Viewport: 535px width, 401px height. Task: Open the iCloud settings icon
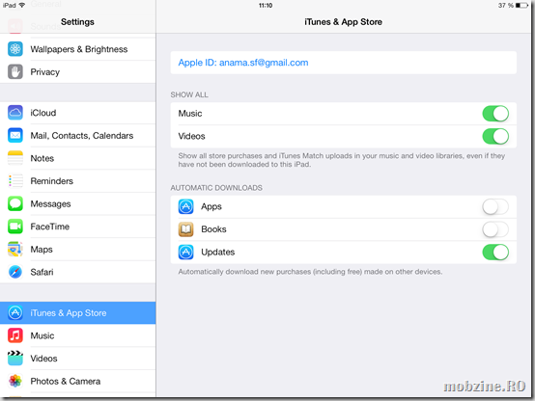[15, 113]
